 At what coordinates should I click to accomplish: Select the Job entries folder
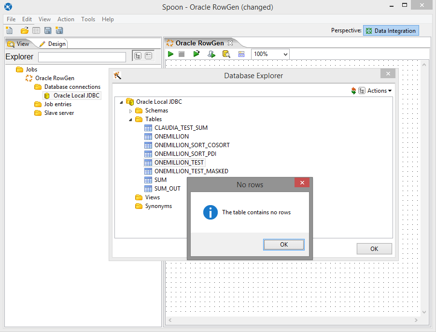(x=53, y=104)
